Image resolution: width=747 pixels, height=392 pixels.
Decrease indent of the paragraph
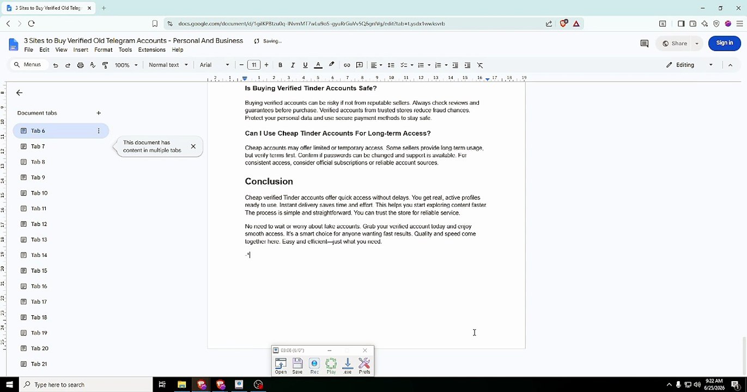[x=456, y=65]
